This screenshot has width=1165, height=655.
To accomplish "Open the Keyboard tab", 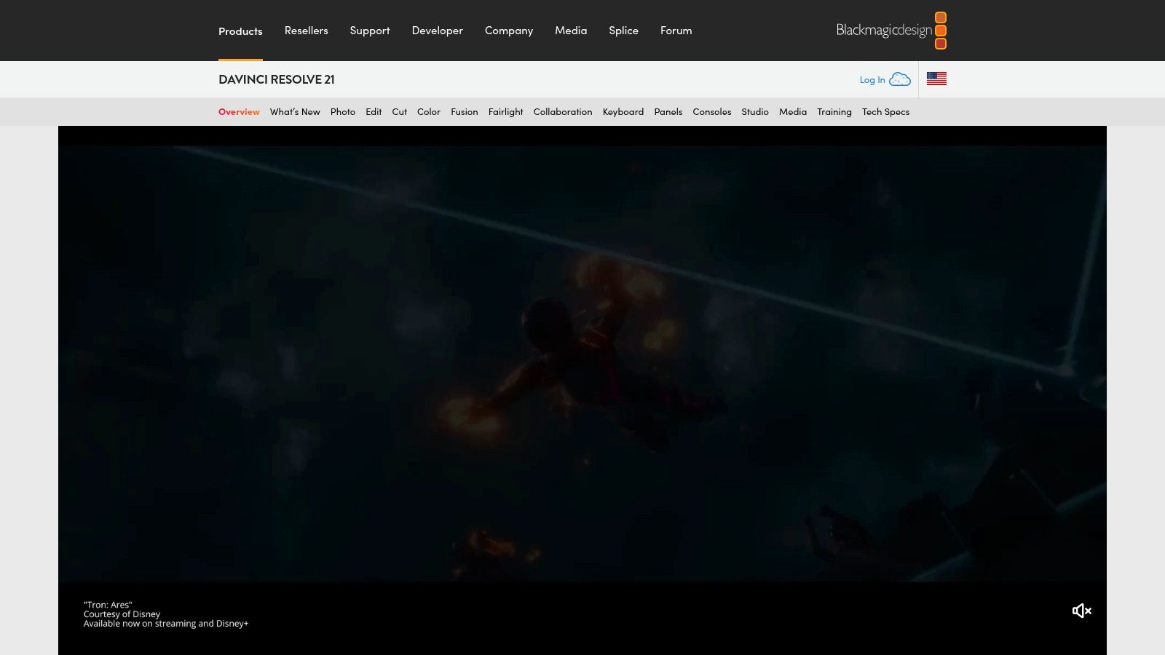I will coord(623,112).
